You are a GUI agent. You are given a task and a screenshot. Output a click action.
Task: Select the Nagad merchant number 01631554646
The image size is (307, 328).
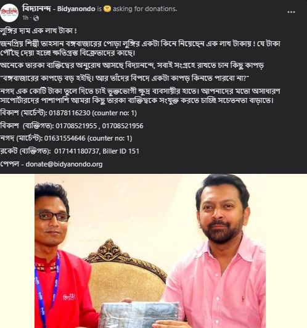(65, 138)
